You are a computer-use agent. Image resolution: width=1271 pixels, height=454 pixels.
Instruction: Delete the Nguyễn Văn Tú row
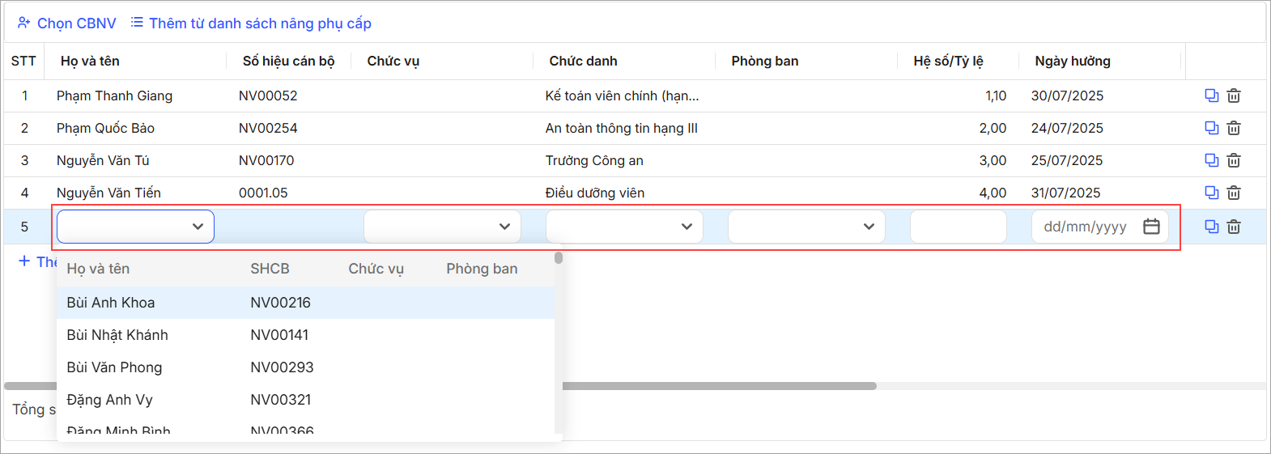(1234, 160)
